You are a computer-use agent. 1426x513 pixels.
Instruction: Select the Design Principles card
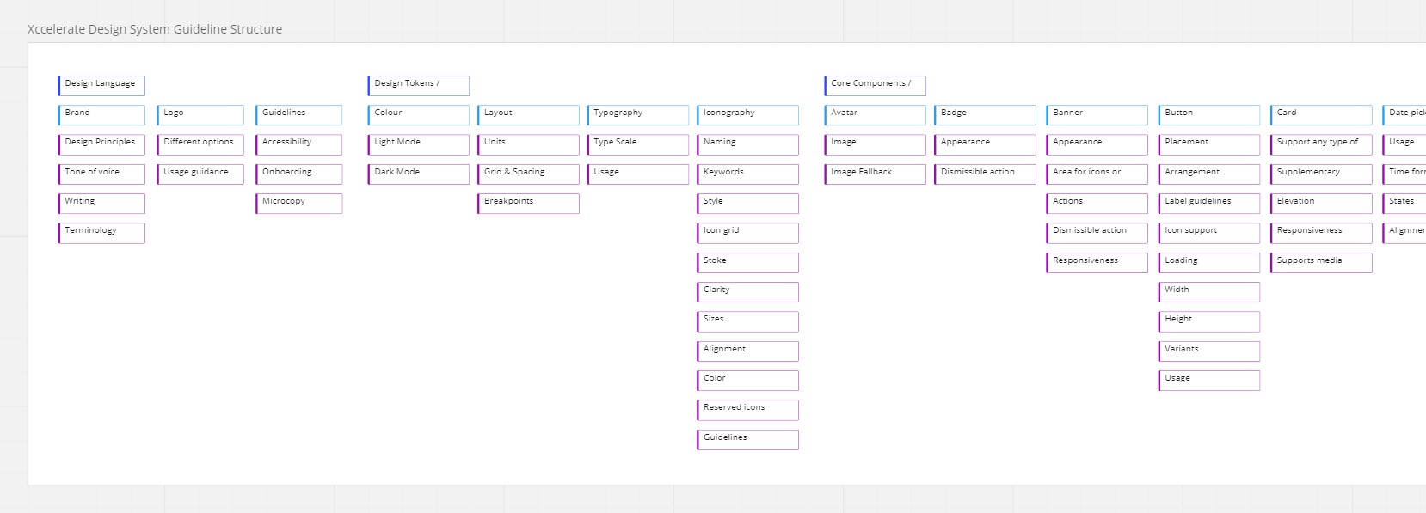[101, 144]
